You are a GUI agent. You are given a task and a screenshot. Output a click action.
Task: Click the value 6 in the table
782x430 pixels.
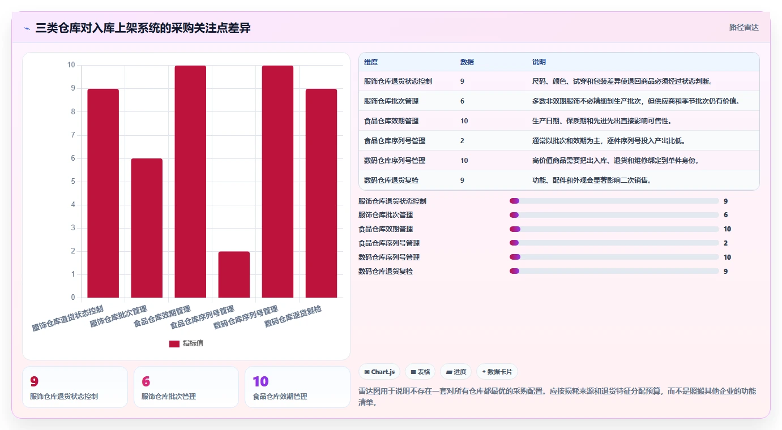(463, 101)
